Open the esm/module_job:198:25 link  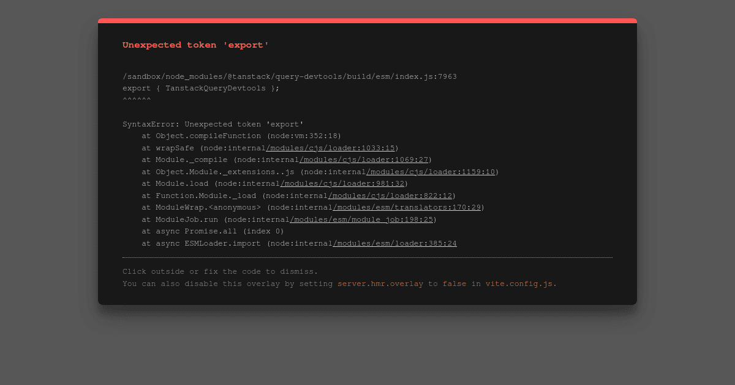pyautogui.click(x=361, y=219)
